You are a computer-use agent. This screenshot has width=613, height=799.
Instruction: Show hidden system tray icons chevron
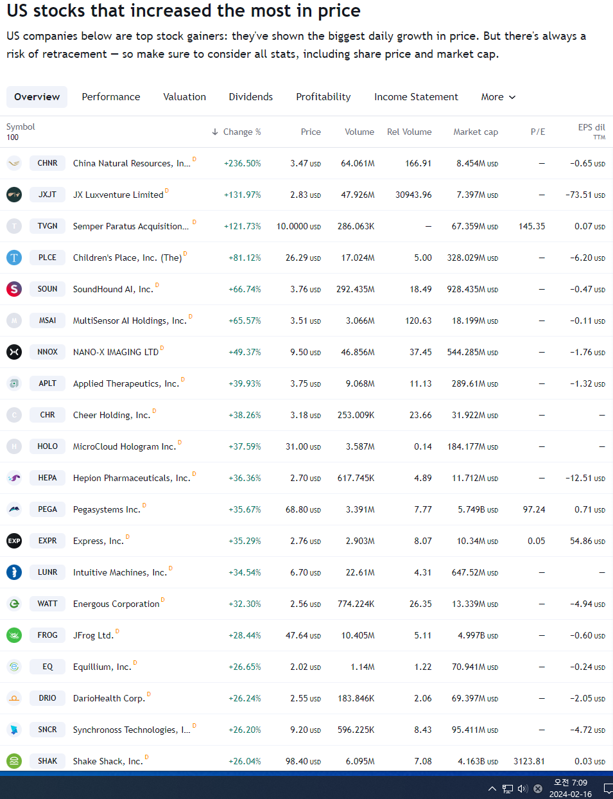click(492, 789)
